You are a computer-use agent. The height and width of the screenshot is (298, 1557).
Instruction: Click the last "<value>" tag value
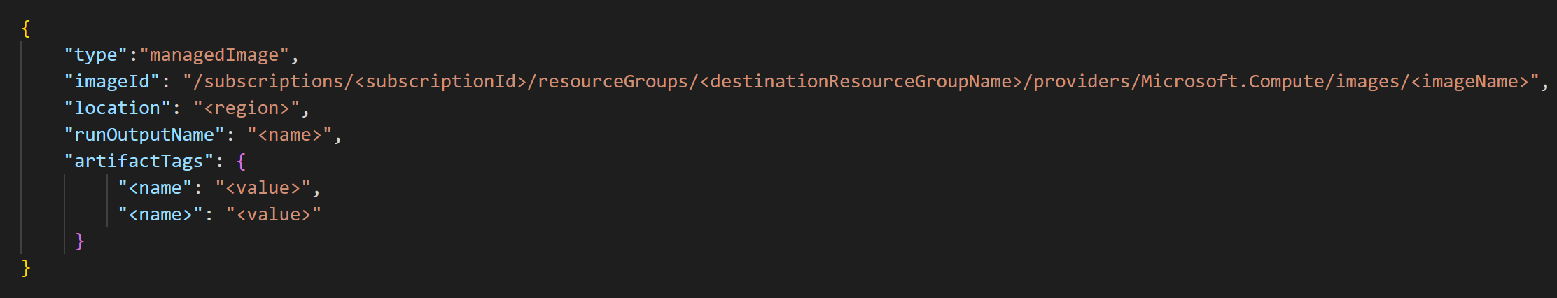pos(274,215)
